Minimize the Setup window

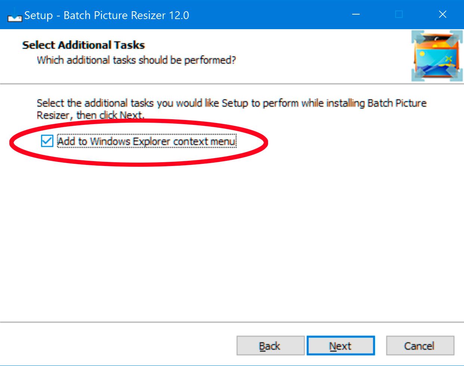356,15
